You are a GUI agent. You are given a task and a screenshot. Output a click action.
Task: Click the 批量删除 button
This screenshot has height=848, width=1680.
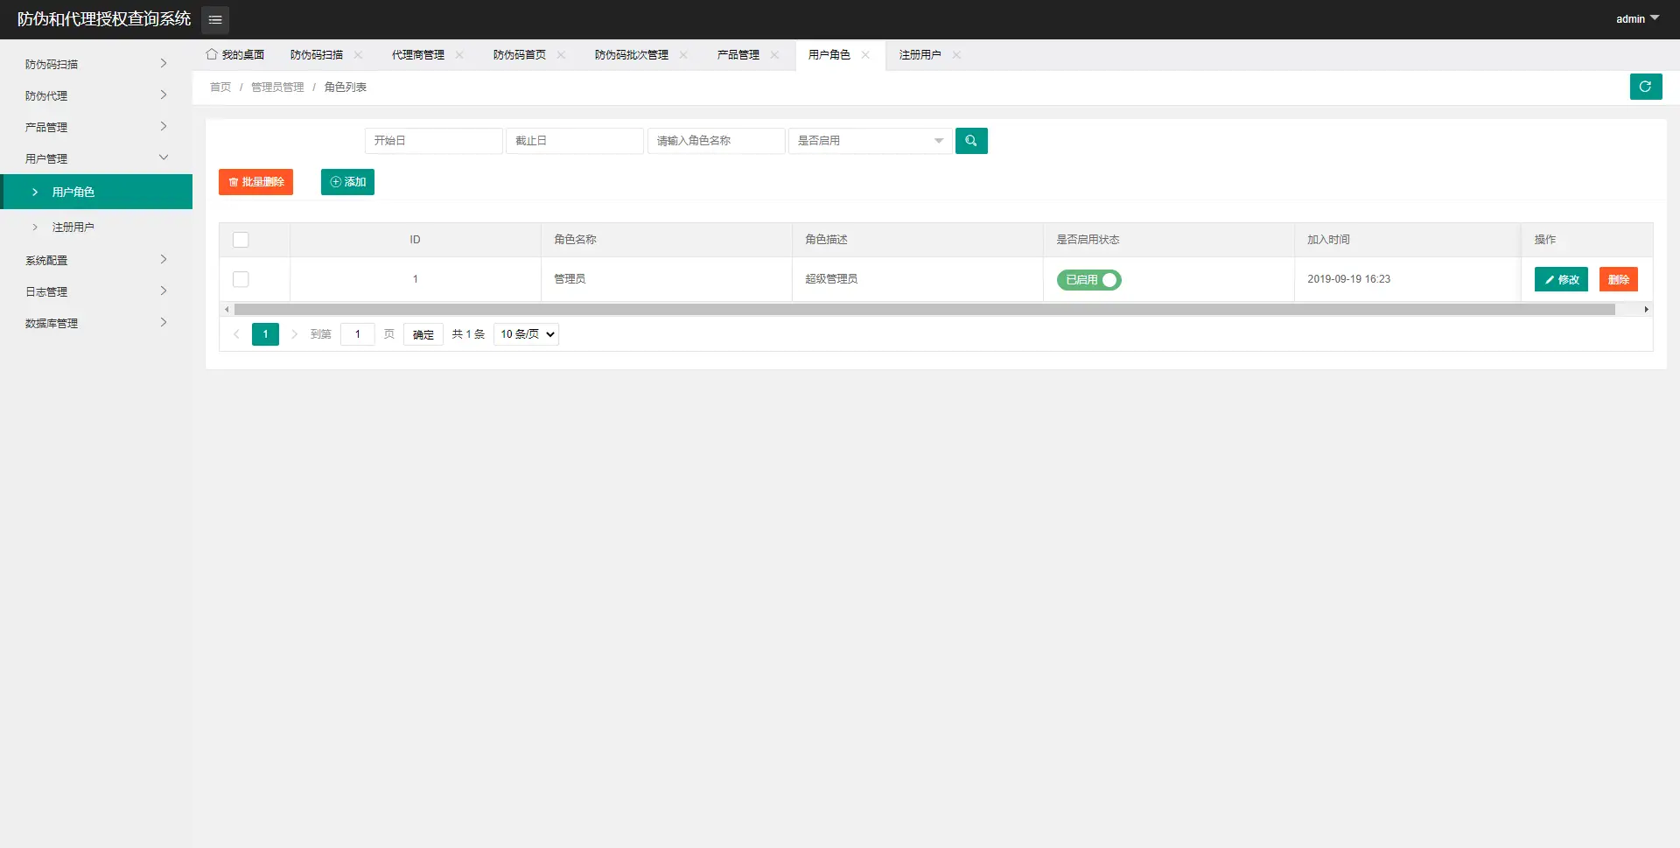(x=255, y=182)
